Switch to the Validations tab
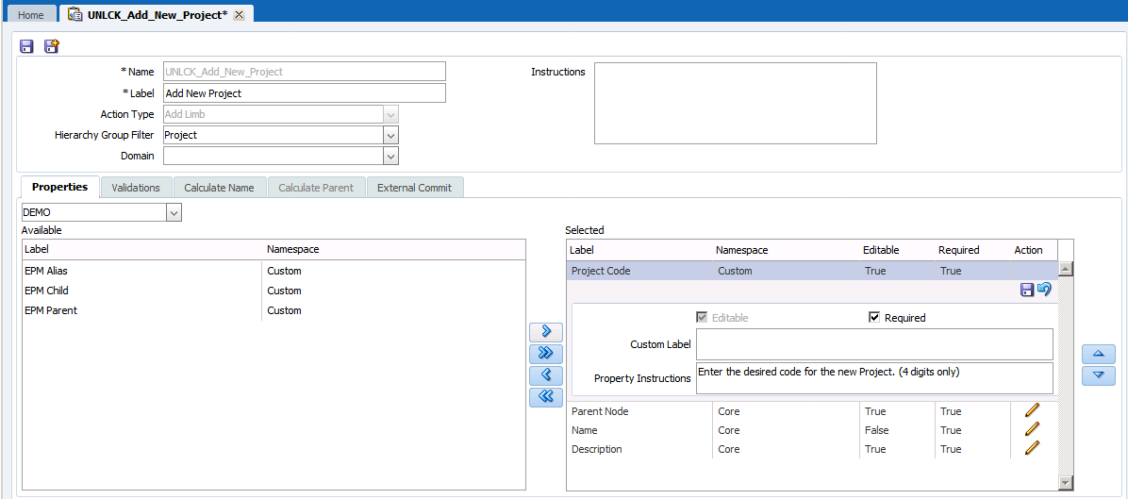The height and width of the screenshot is (499, 1128). click(x=136, y=188)
